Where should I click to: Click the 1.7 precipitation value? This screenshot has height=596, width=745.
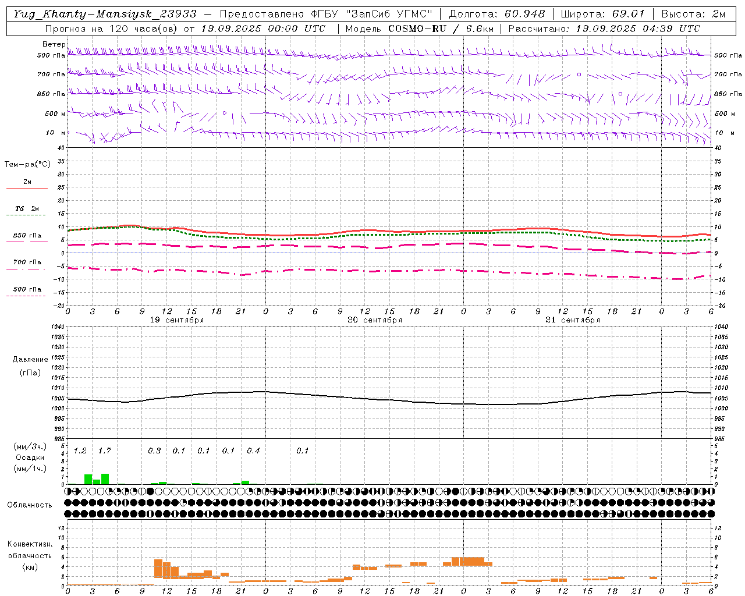pyautogui.click(x=105, y=451)
